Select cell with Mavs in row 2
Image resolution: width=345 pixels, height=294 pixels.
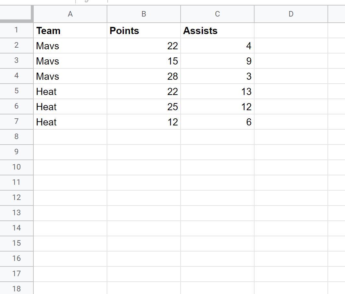point(70,45)
